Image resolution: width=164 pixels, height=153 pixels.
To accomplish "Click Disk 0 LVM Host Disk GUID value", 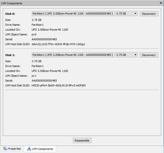I will point(58,44).
